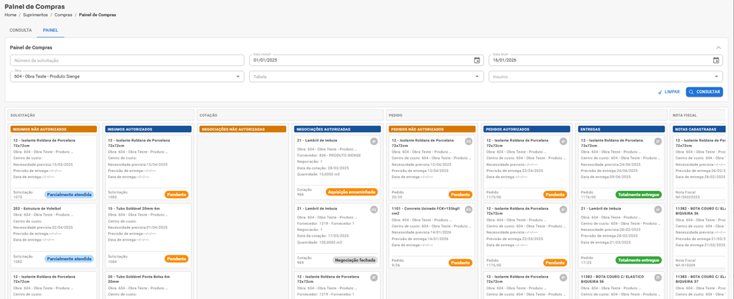Click the Data inicial date field
734x299 pixels.
coord(366,60)
